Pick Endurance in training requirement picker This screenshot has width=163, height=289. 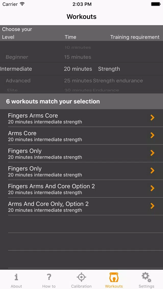tap(106, 90)
